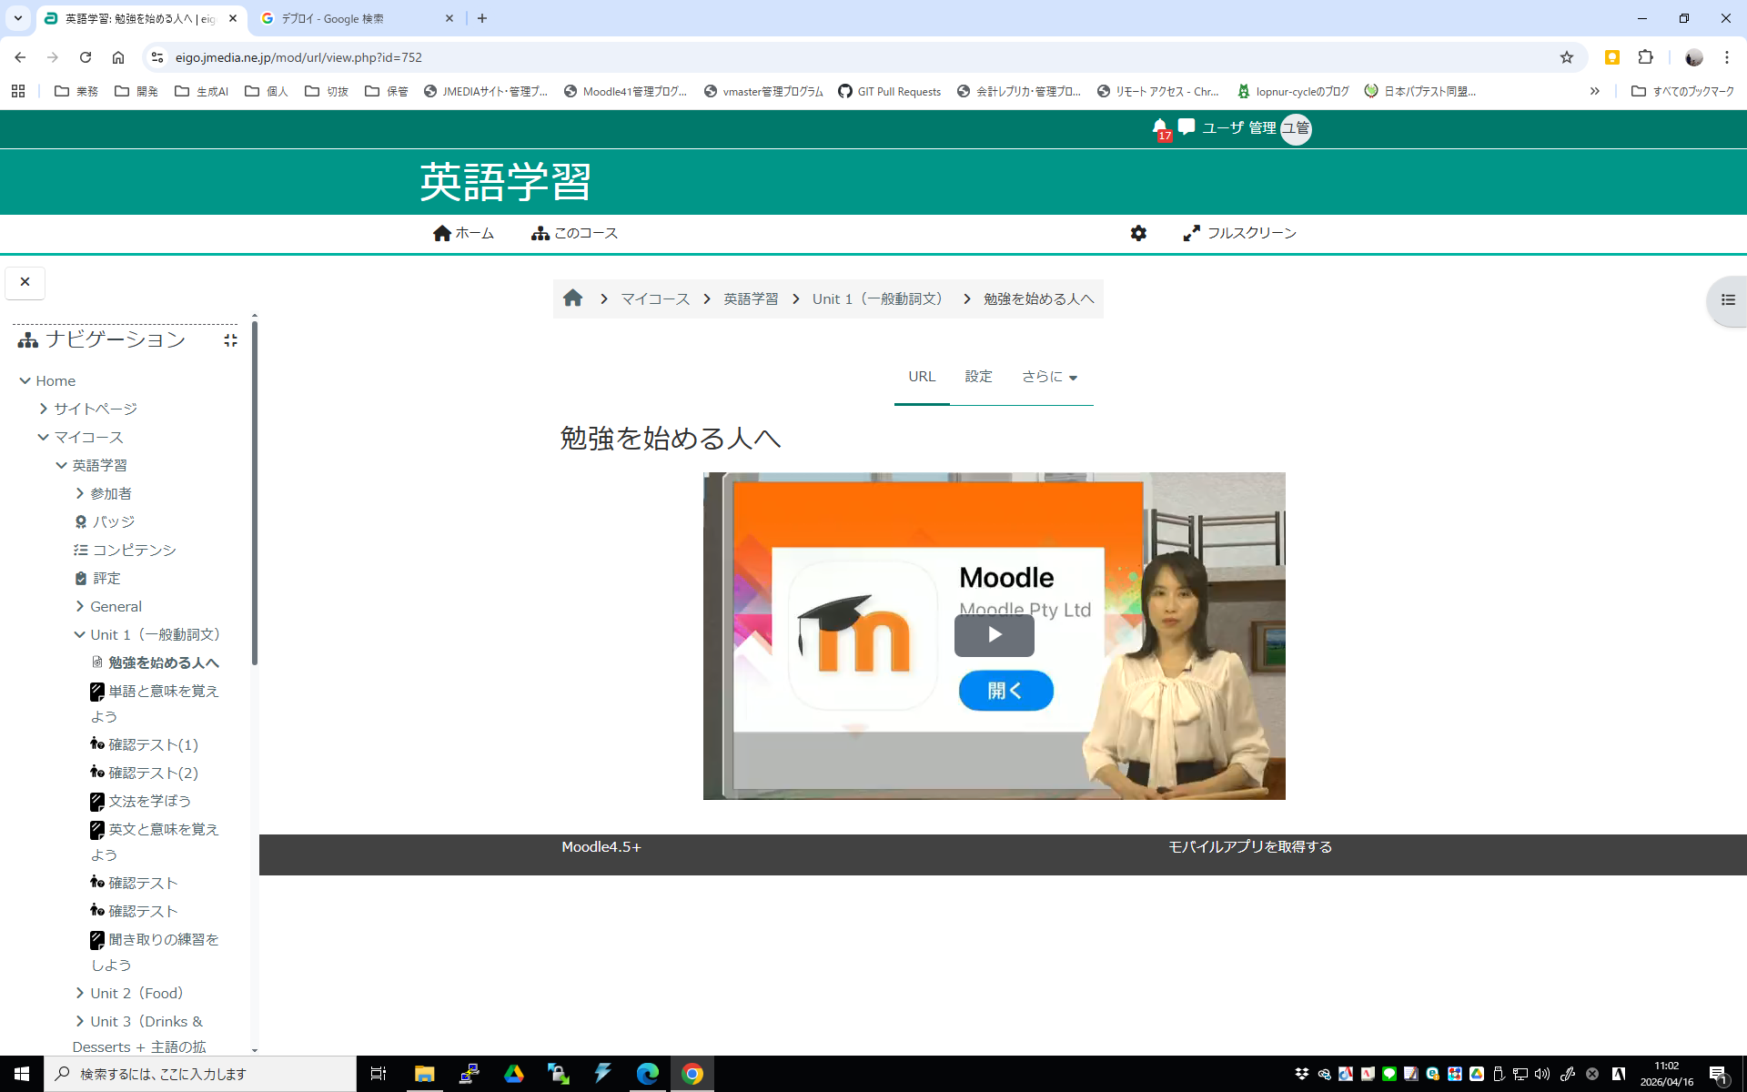Switch to fullscreen via フルスクリーン
Screen dimensions: 1747x1092
point(1239,233)
